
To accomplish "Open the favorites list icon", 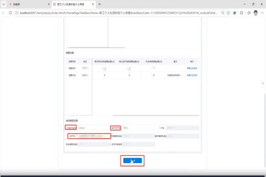I will (x=249, y=13).
